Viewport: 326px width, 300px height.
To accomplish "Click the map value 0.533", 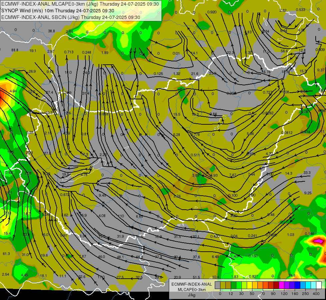I will click(x=300, y=10).
